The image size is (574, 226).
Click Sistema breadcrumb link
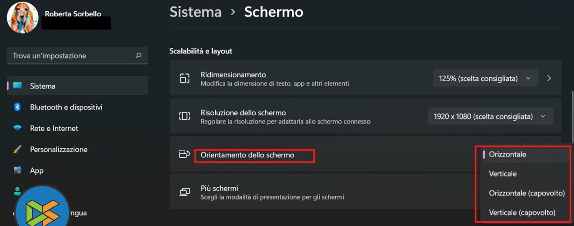[195, 12]
